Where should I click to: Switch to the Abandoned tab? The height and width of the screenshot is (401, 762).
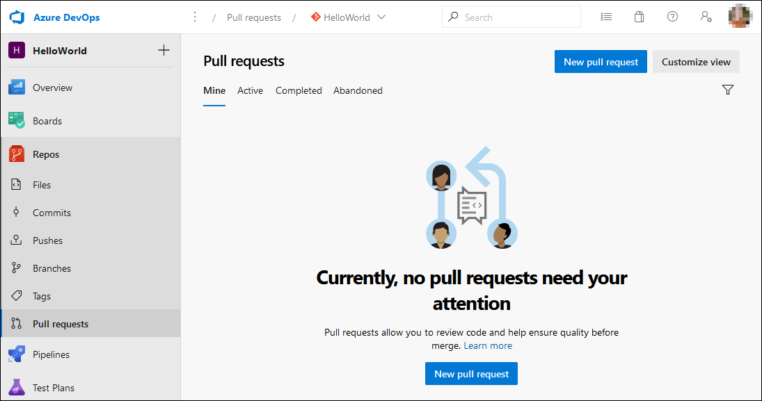[x=358, y=91]
